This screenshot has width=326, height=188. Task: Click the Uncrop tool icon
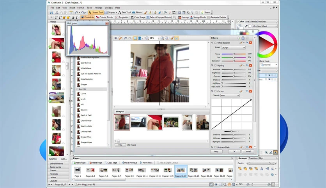pyautogui.click(x=183, y=17)
